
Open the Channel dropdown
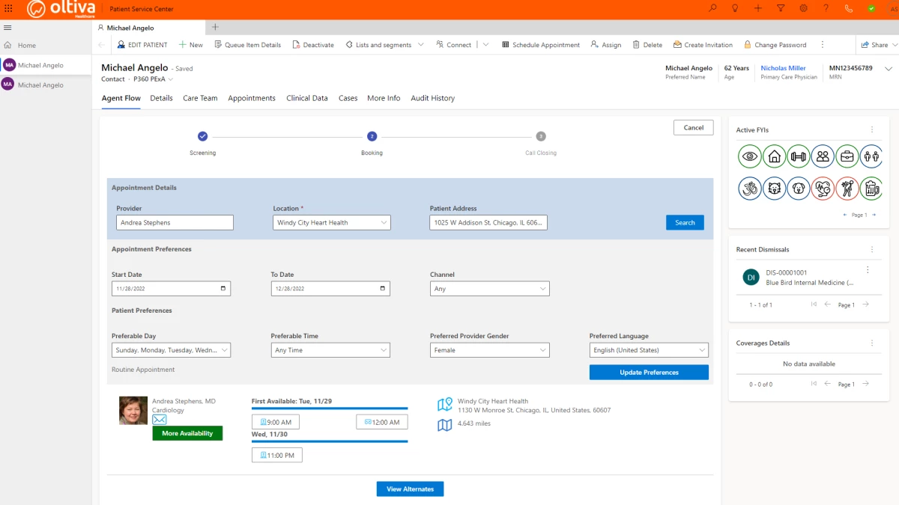(489, 288)
